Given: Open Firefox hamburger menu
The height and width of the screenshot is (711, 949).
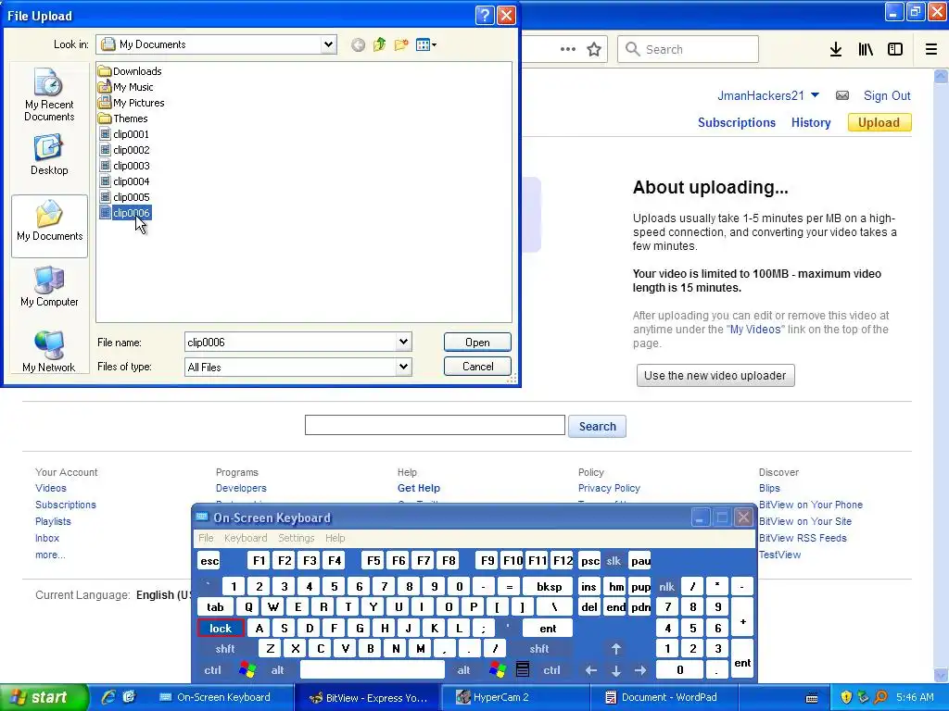Looking at the screenshot, I should point(931,50).
